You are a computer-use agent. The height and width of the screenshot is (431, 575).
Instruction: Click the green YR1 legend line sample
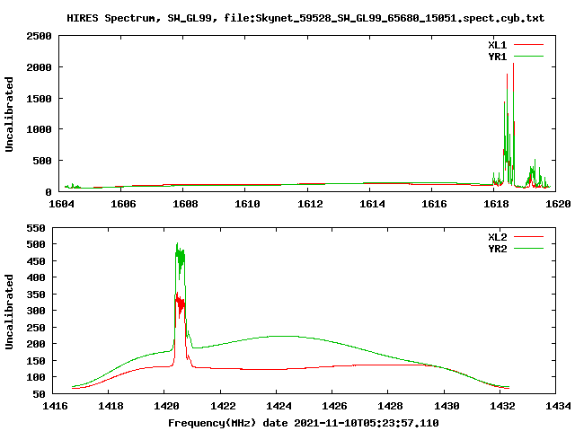[528, 57]
